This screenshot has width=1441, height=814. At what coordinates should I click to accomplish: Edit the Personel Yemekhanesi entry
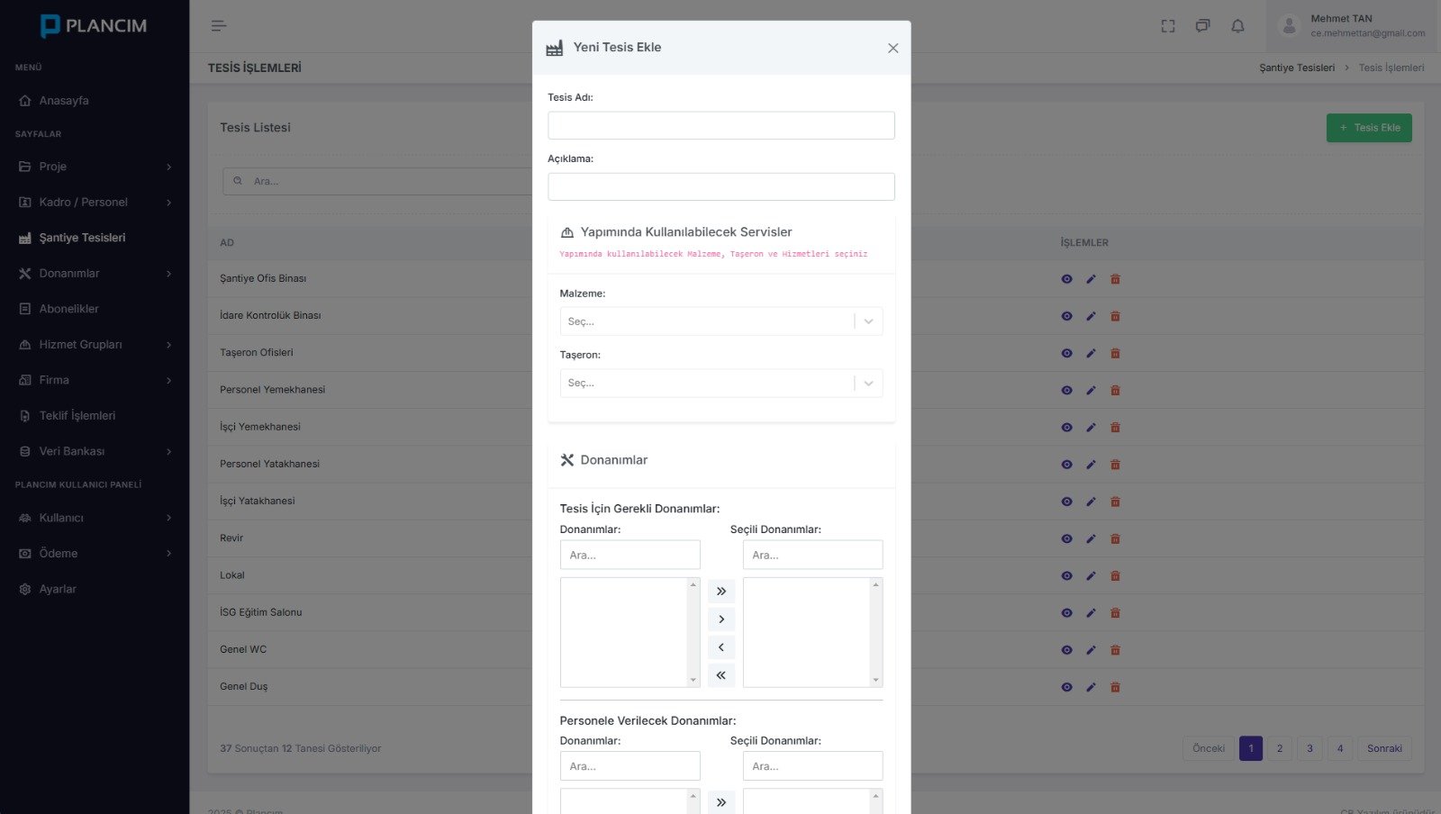pyautogui.click(x=1091, y=390)
